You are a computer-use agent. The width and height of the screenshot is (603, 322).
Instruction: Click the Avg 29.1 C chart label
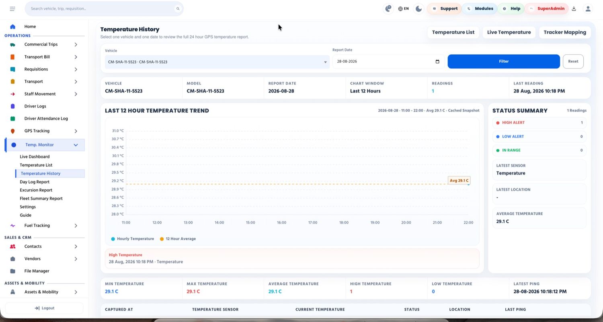tap(459, 180)
